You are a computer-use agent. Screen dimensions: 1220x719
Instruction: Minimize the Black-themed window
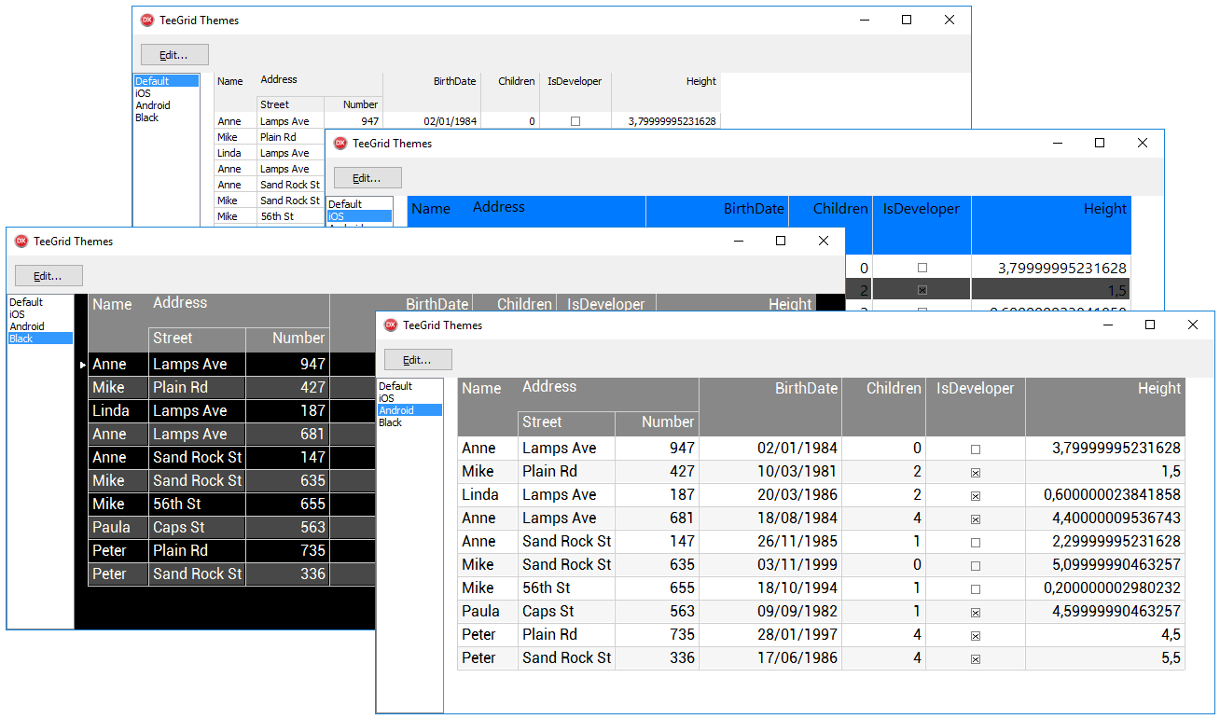(738, 241)
